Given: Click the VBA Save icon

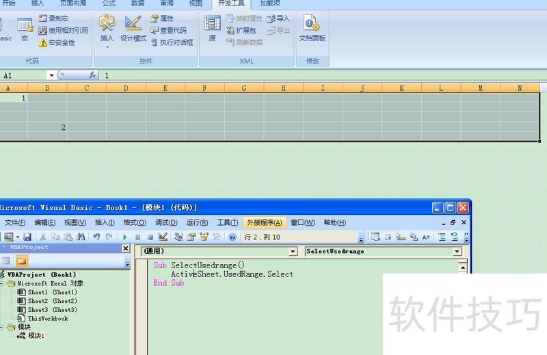Looking at the screenshot, I should tap(27, 237).
